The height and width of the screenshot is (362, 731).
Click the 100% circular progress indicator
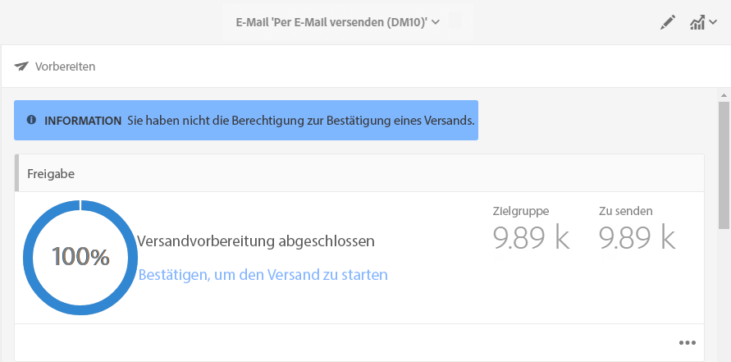coord(80,257)
